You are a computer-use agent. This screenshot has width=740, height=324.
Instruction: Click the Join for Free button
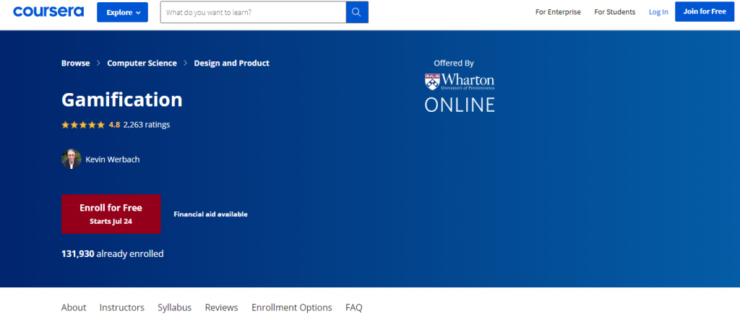[705, 12]
